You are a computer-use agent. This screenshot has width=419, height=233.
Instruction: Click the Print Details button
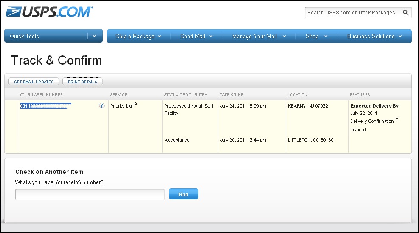(82, 82)
